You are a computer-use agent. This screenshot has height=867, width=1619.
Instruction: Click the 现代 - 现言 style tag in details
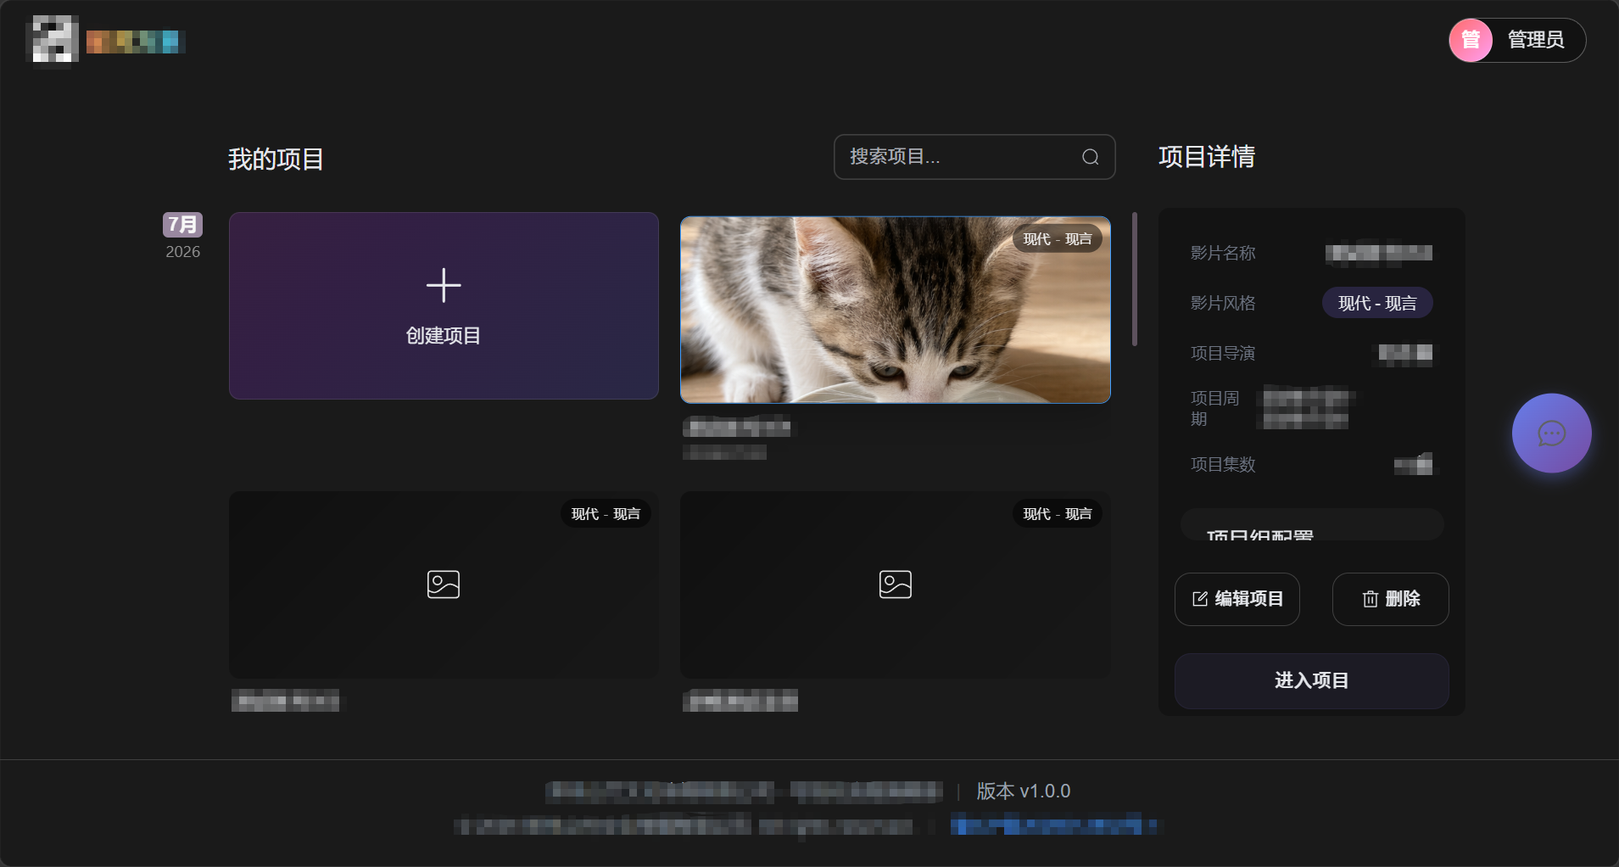click(1377, 303)
